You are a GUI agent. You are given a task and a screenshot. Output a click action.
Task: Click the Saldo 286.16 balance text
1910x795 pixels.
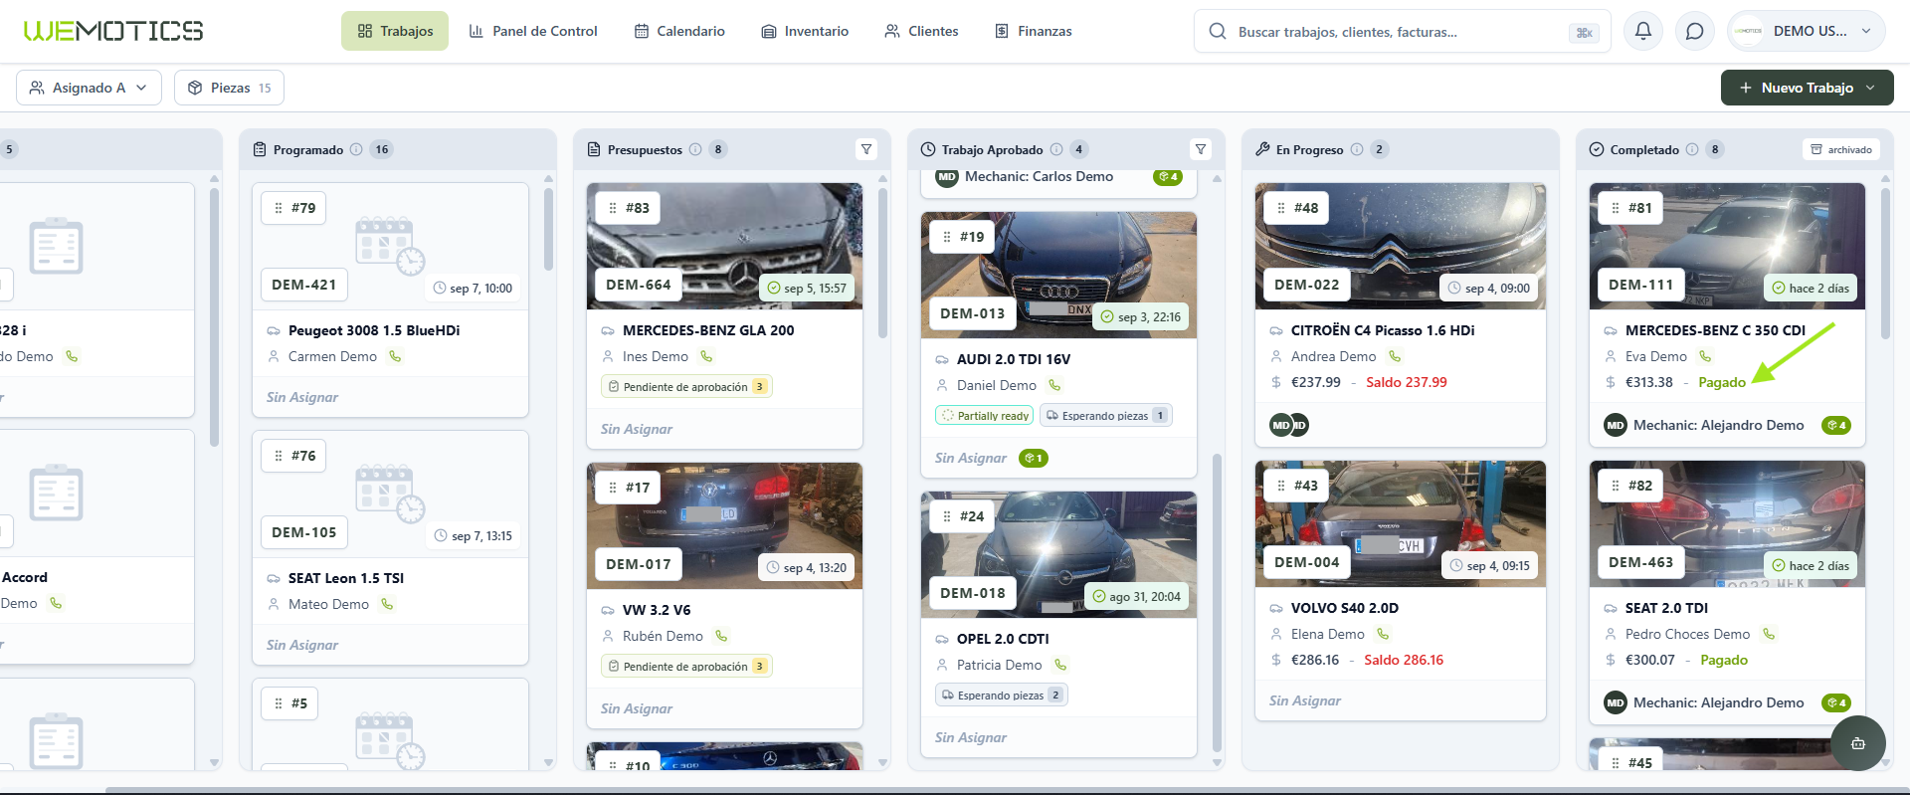click(x=1404, y=660)
